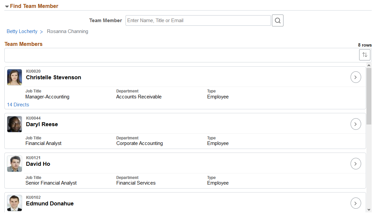Select Daryl Reese's profile photo
376x213 pixels.
click(15, 124)
